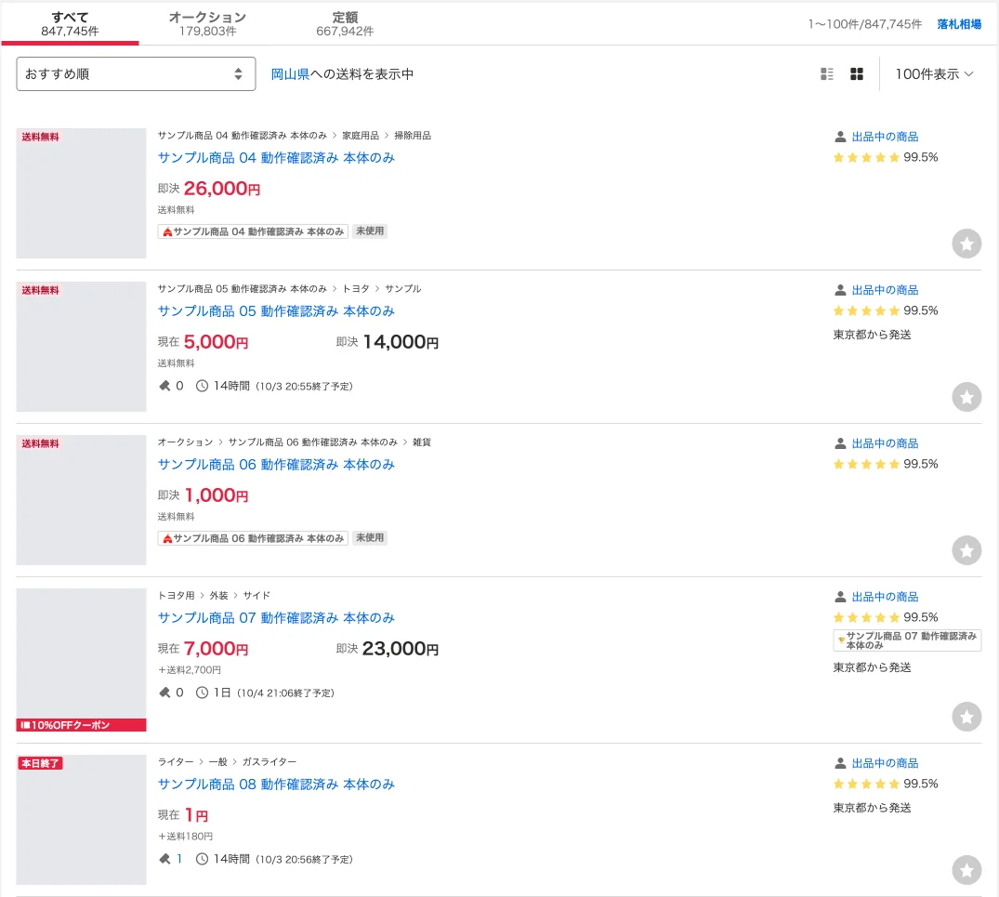Switch to list view layout icon
Viewport: 999px width, 897px height.
coord(826,74)
